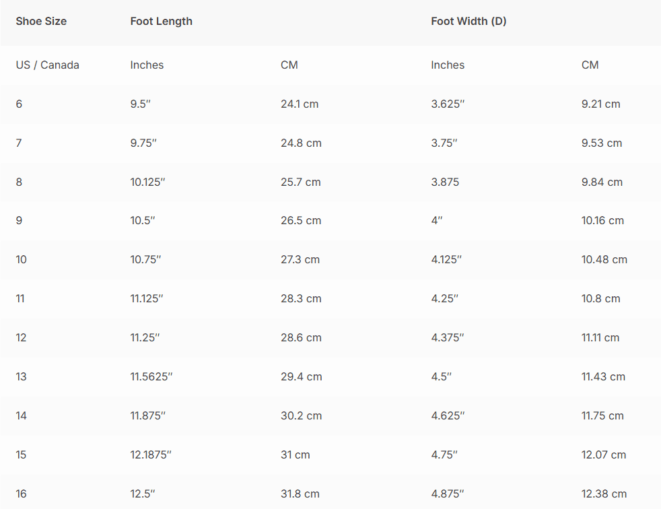Image resolution: width=661 pixels, height=509 pixels.
Task: Click the 11.25″ foot length cell
Action: click(x=145, y=337)
